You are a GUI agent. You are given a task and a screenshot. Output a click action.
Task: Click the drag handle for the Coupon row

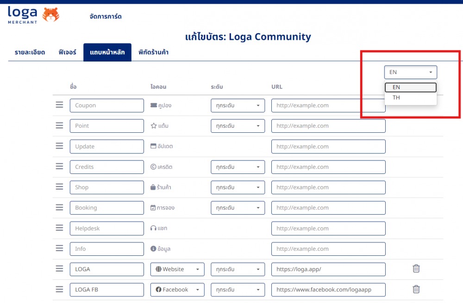tap(59, 105)
